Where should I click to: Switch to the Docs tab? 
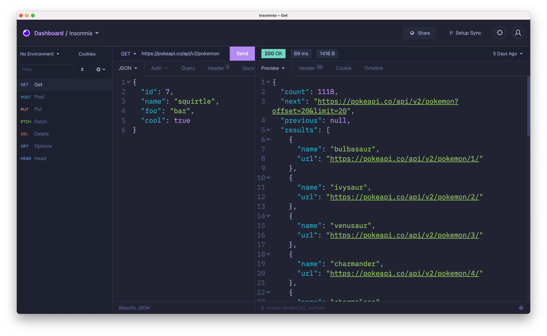pyautogui.click(x=248, y=68)
